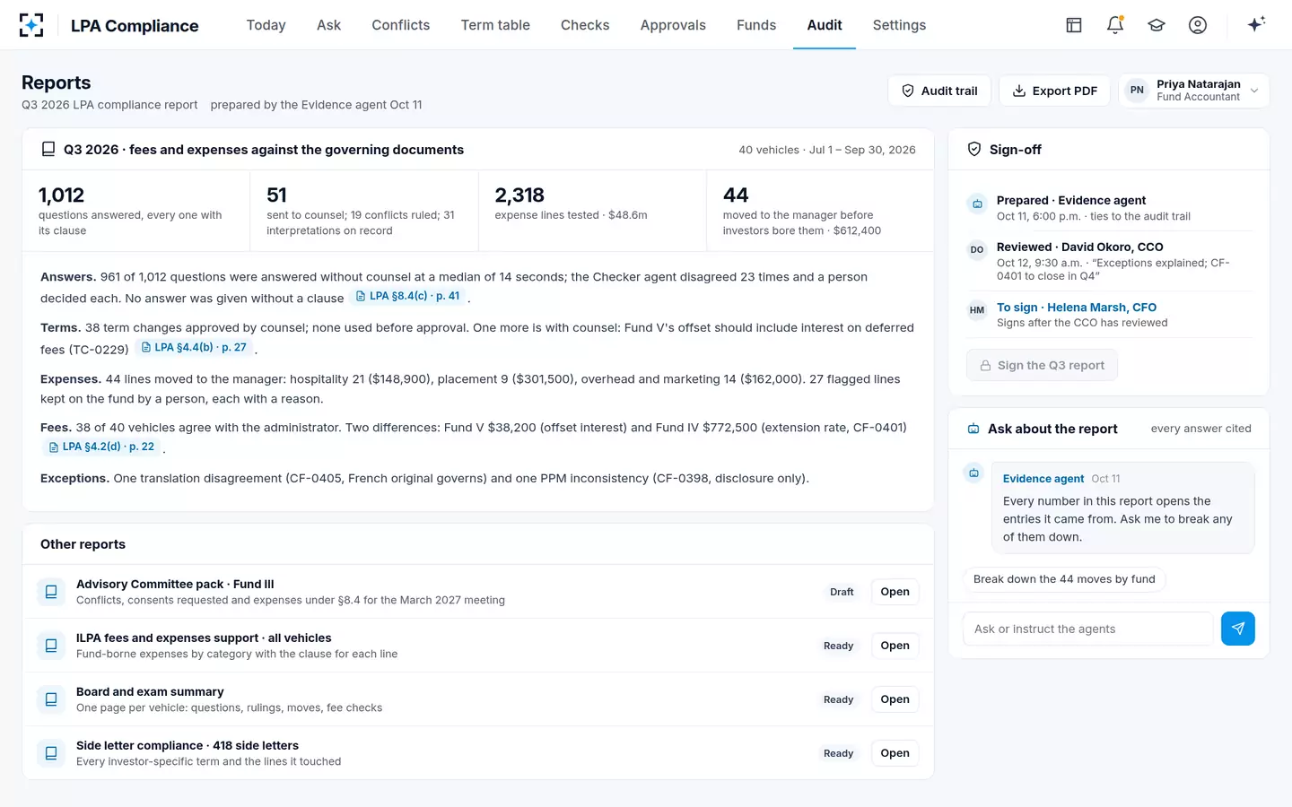This screenshot has height=807, width=1292.
Task: Click the ILPA fees and expenses report icon
Action: 51,646
